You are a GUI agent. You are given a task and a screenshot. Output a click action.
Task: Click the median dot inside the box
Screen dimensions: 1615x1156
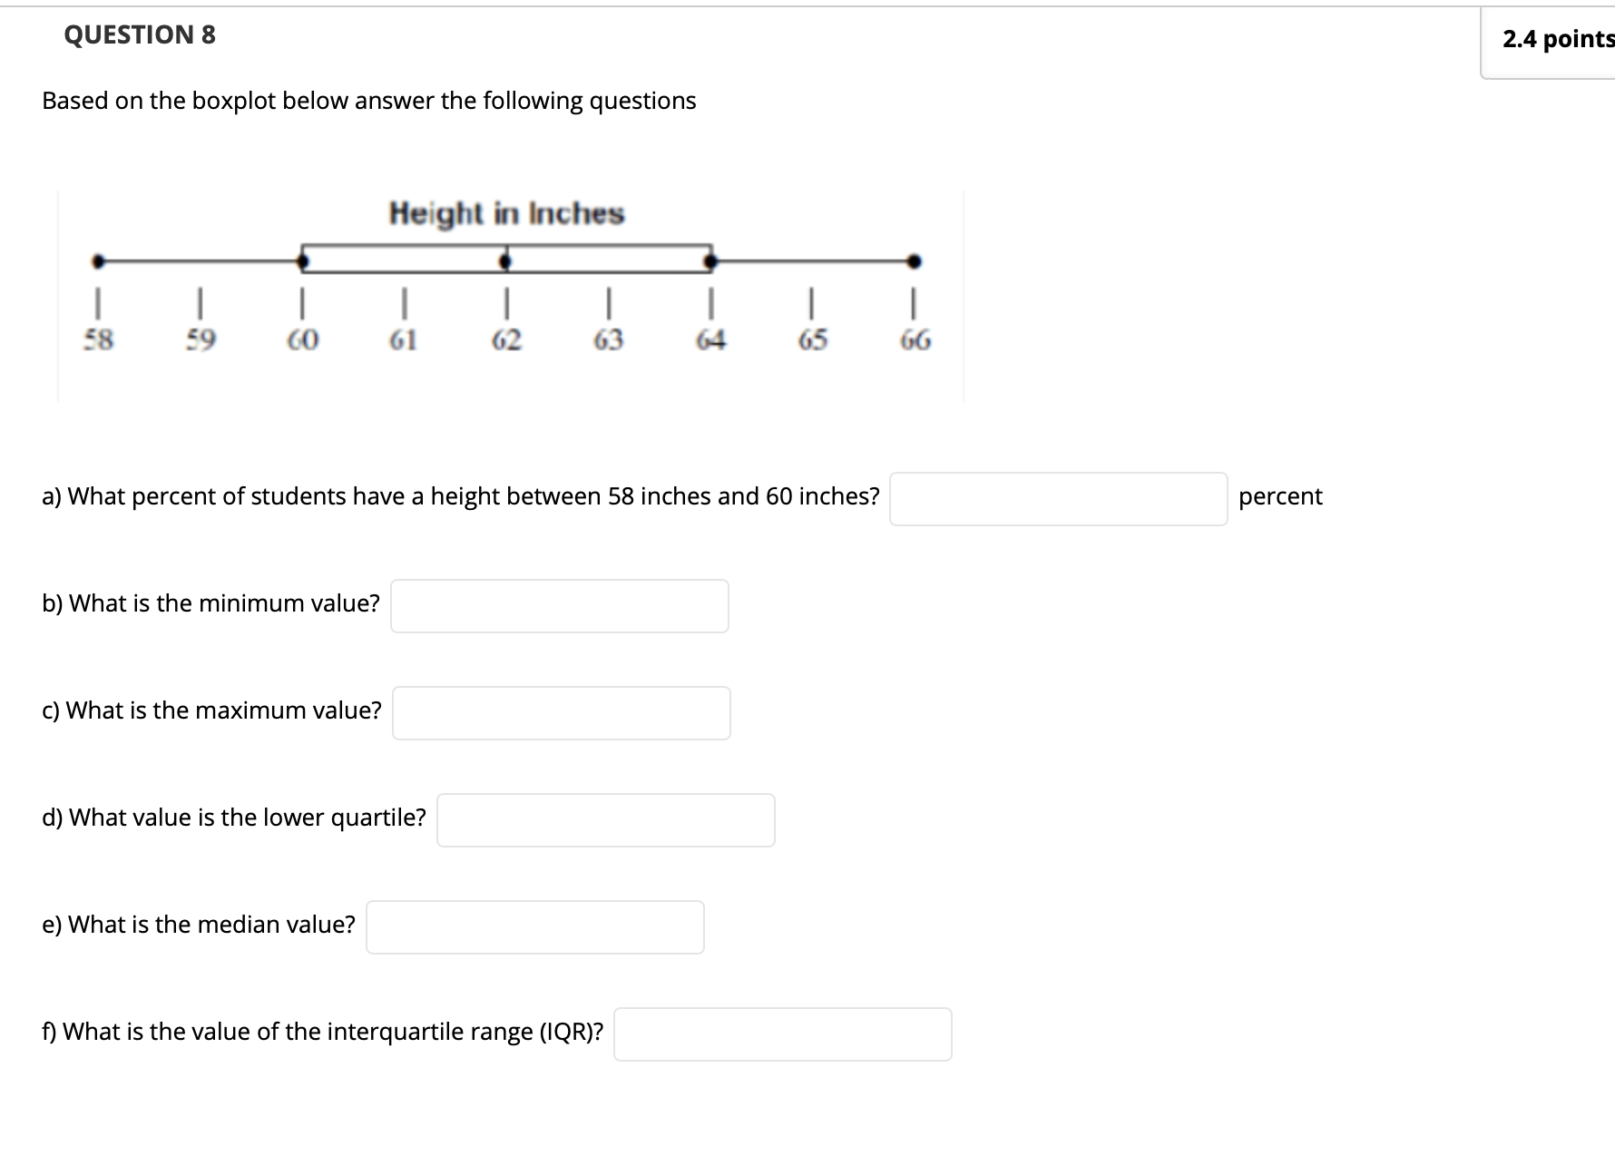click(506, 261)
